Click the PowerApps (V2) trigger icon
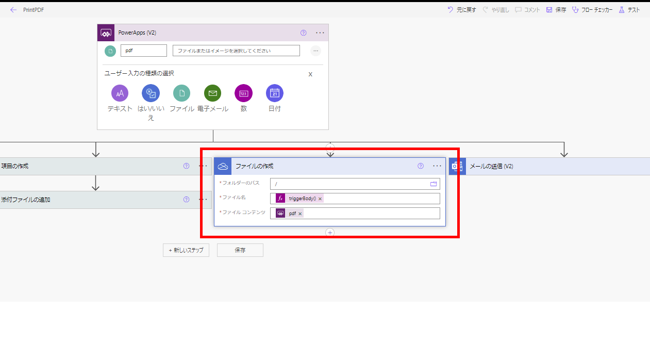650x359 pixels. (106, 32)
